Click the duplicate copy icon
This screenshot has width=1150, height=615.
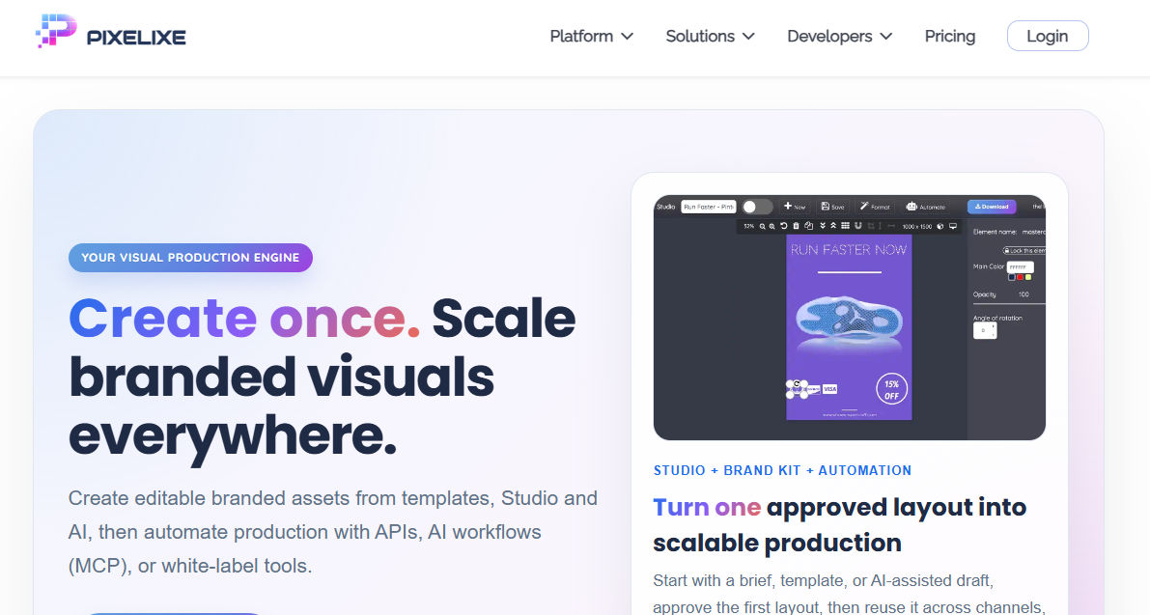point(809,226)
